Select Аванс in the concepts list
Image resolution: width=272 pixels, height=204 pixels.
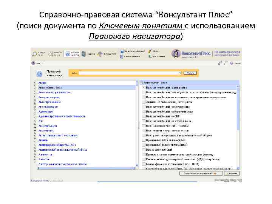pyautogui.click(x=42, y=83)
